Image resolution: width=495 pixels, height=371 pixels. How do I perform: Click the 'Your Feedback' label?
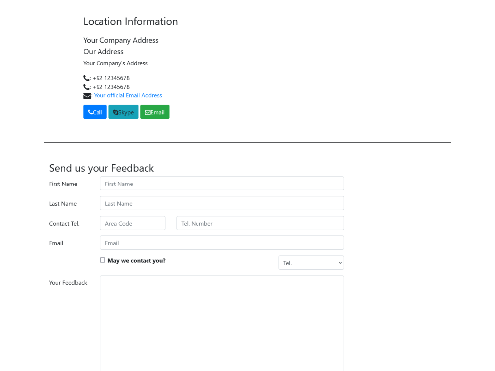tap(68, 283)
